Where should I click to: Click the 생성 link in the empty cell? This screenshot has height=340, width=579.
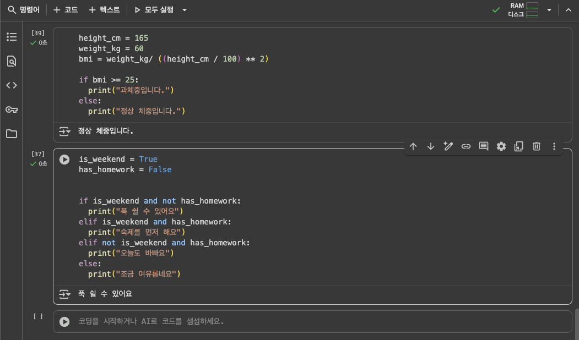[193, 321]
